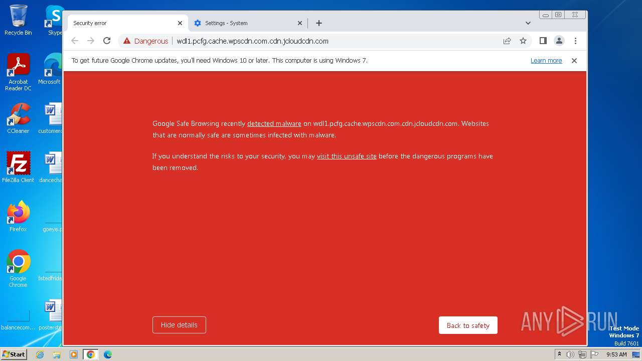642x361 pixels.
Task: Click the Hide details button
Action: [179, 325]
